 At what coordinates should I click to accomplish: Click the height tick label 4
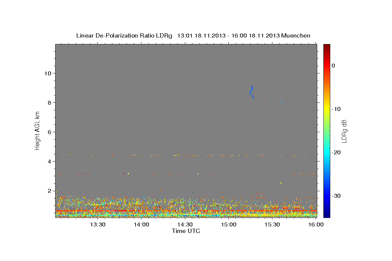pos(50,161)
